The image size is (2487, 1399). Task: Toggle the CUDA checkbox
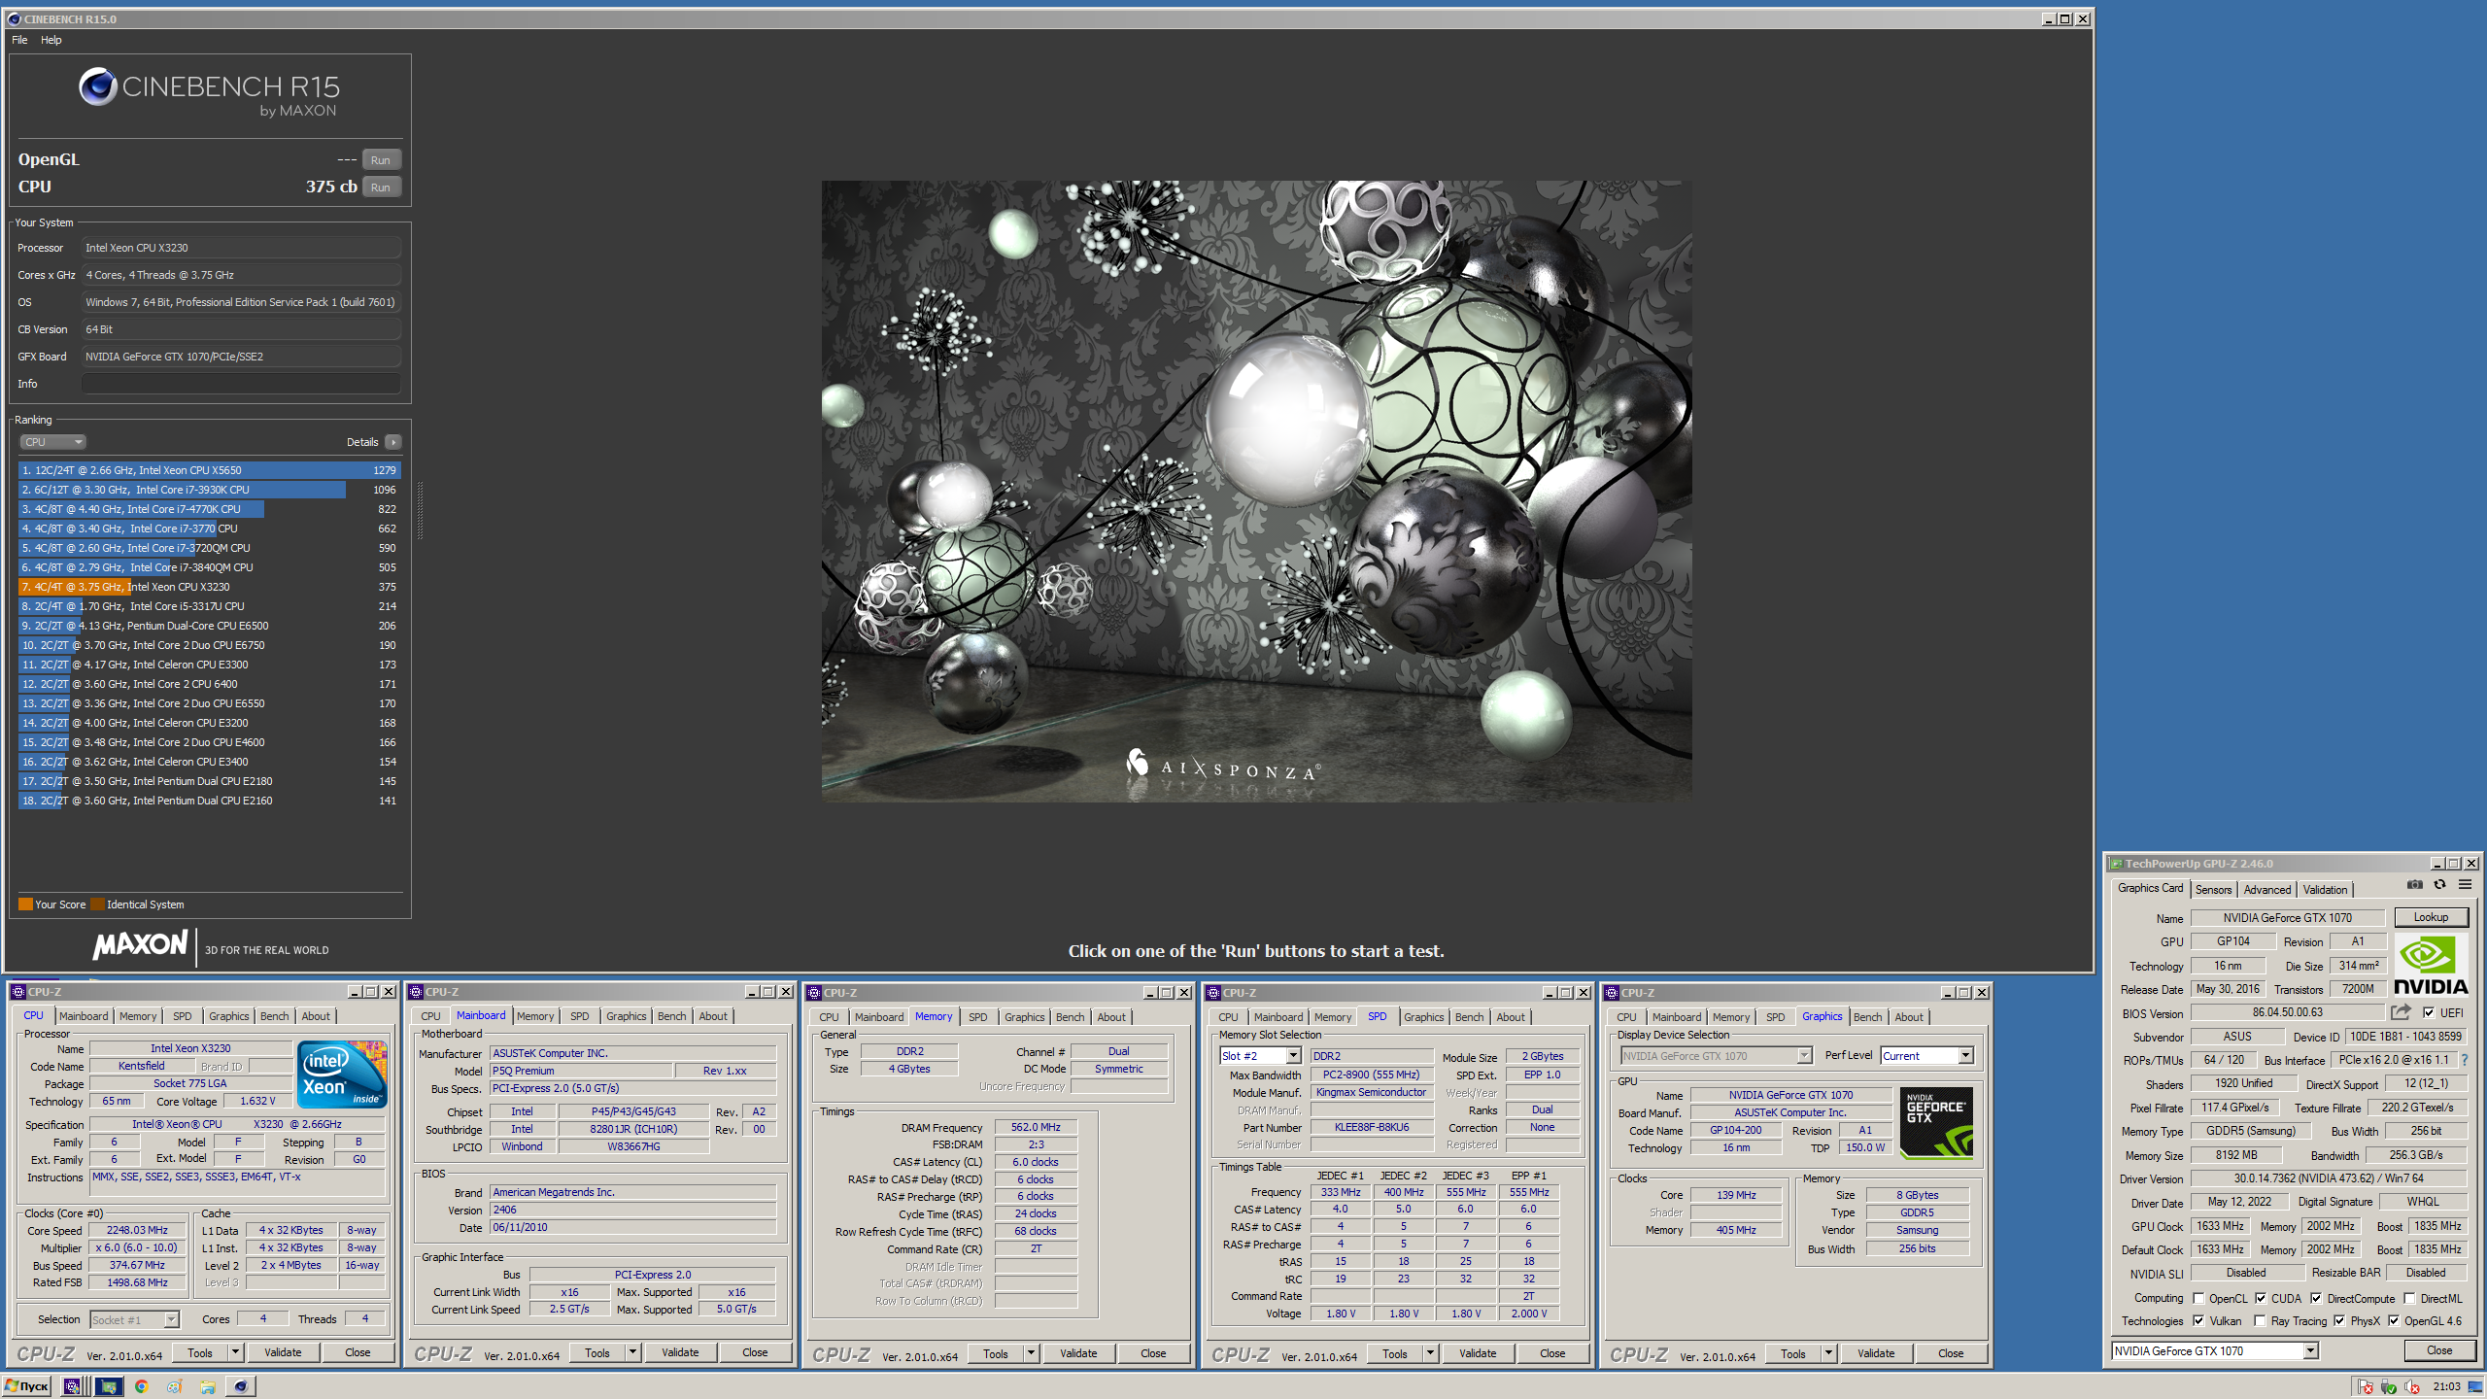point(2261,1298)
